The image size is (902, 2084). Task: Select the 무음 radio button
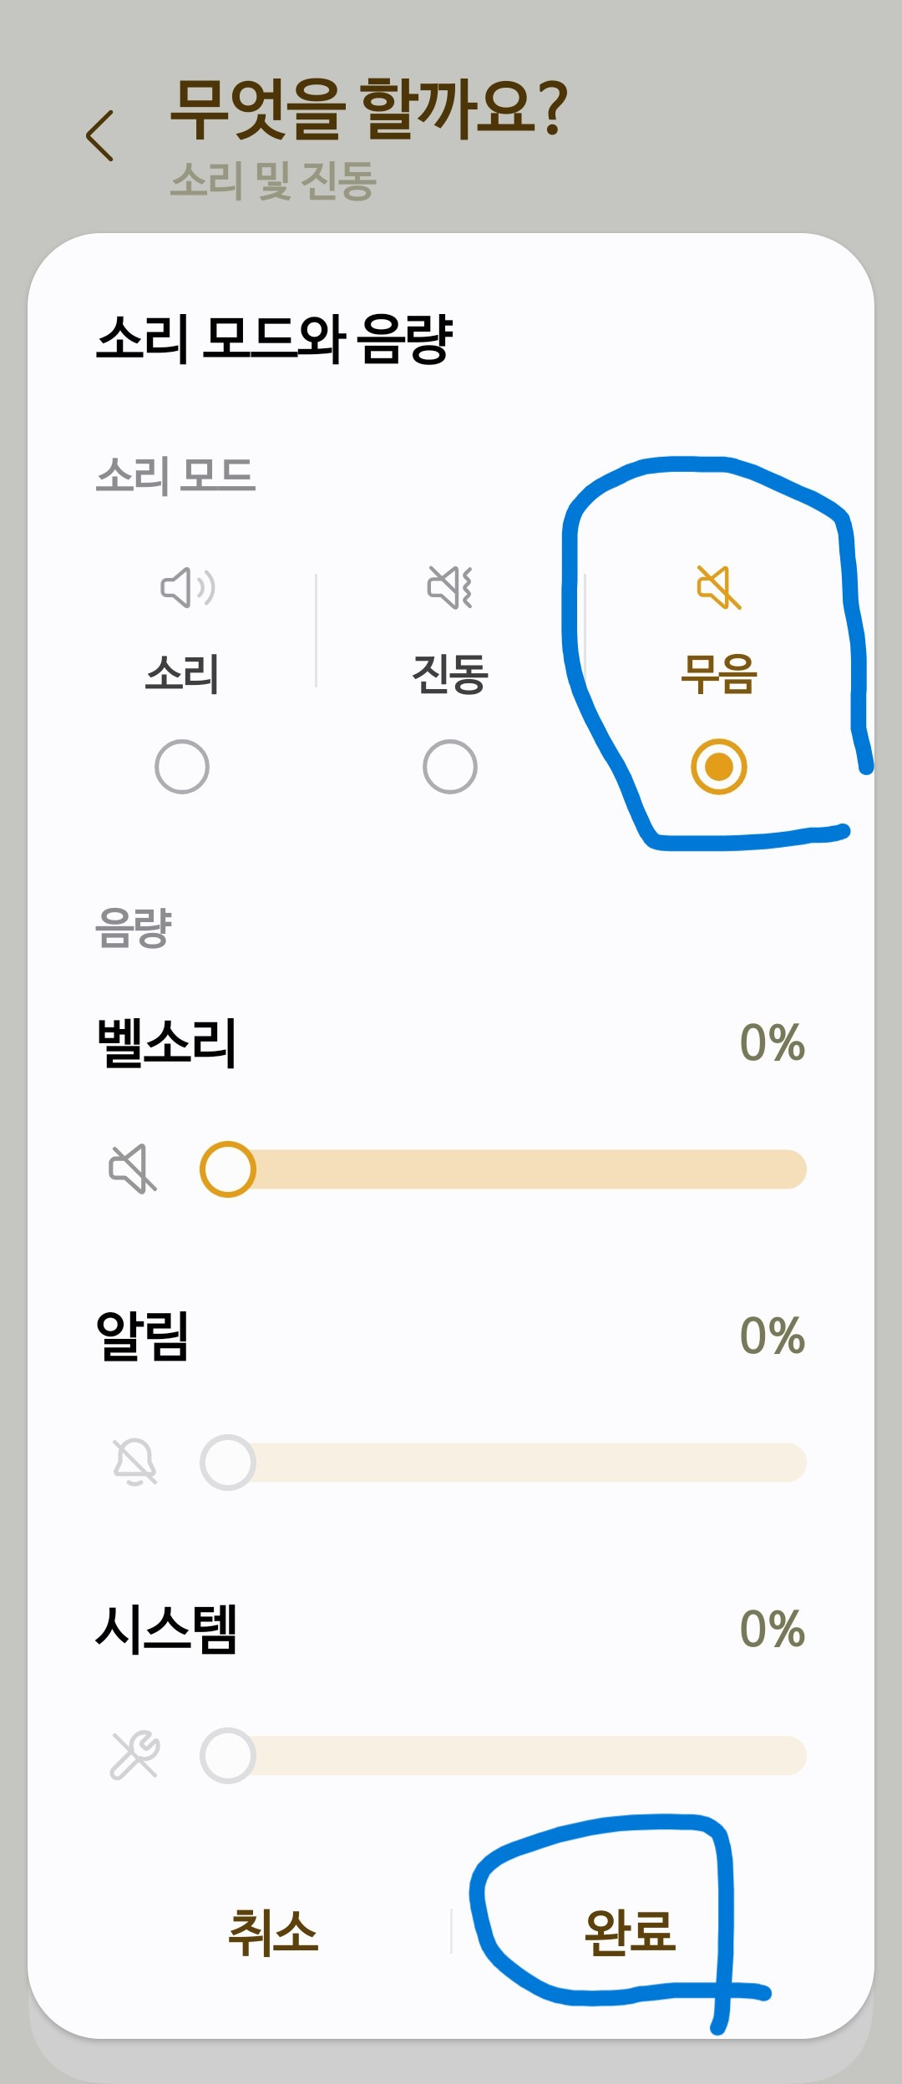pyautogui.click(x=718, y=766)
